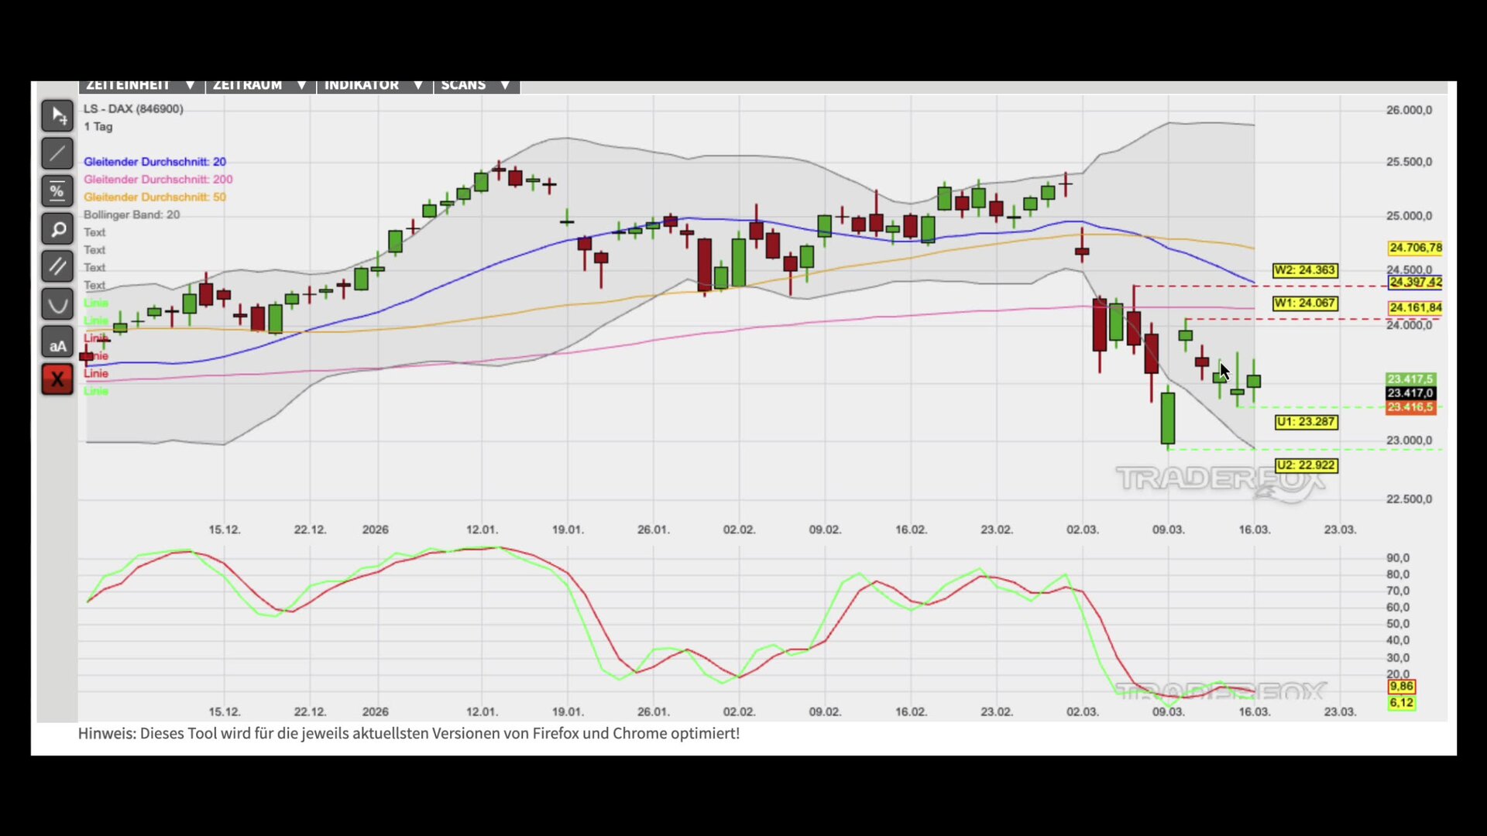Viewport: 1487px width, 836px height.
Task: Select the parallel channel lines tool
Action: tap(57, 267)
